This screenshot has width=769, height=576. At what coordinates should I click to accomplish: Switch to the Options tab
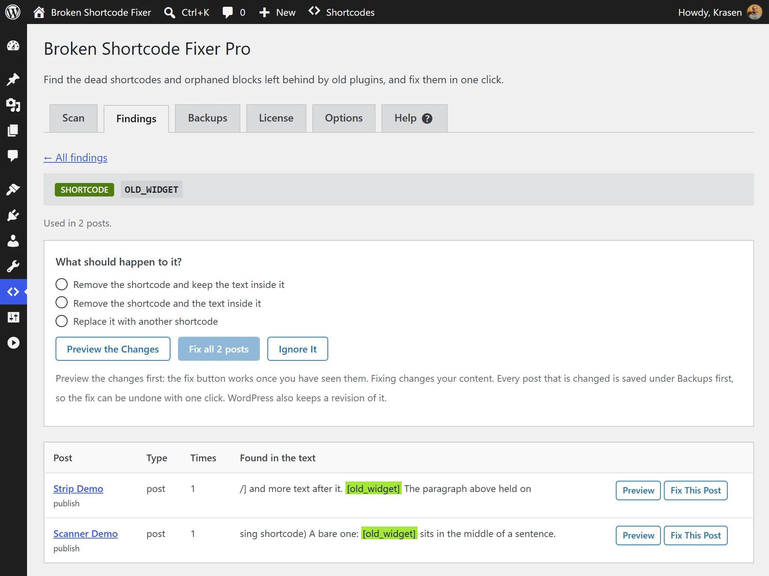(344, 118)
